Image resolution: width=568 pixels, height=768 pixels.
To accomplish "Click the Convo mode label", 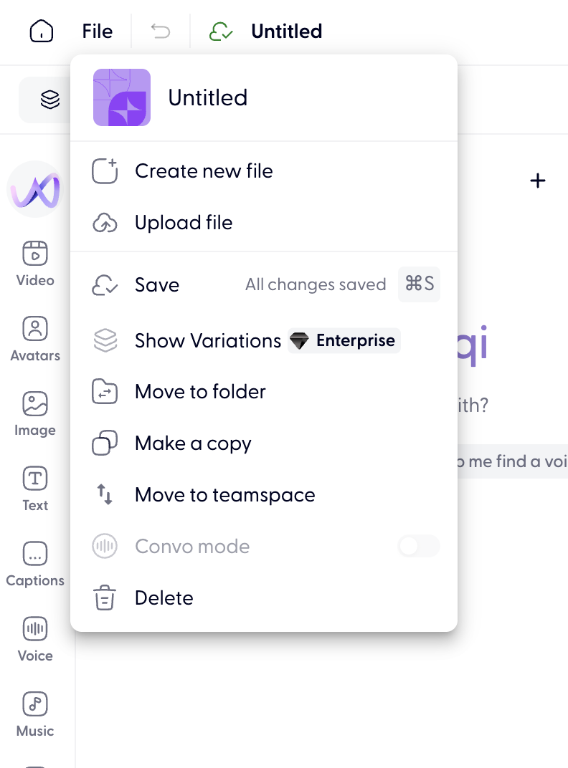I will (x=192, y=547).
